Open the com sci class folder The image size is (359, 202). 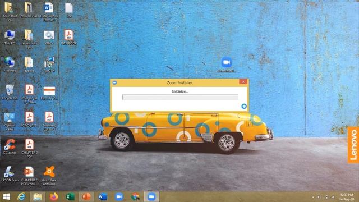29,10
